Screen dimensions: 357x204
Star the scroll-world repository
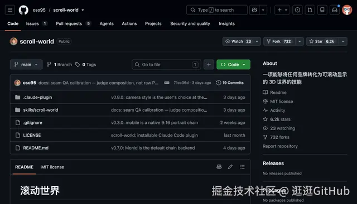tap(322, 41)
